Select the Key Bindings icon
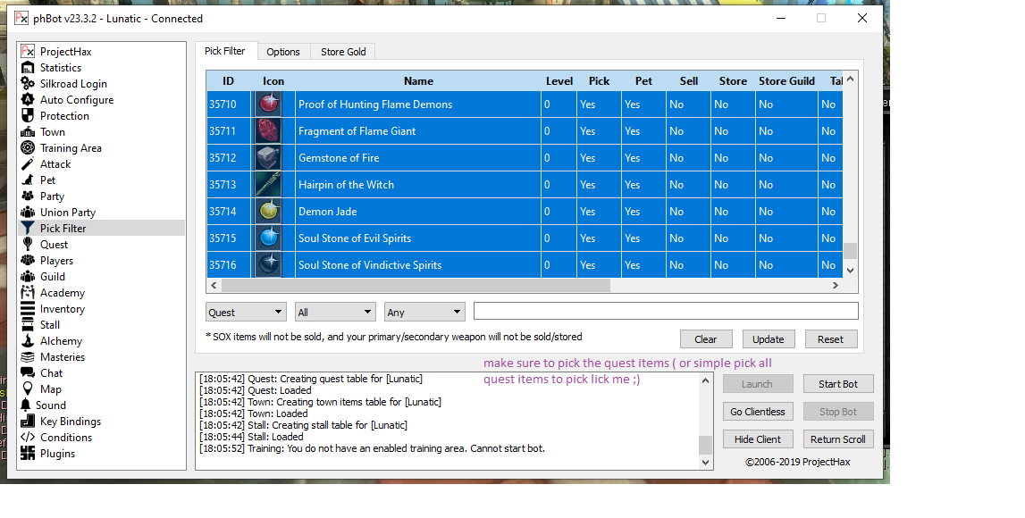Screen dimensions: 1025x518 click(28, 422)
